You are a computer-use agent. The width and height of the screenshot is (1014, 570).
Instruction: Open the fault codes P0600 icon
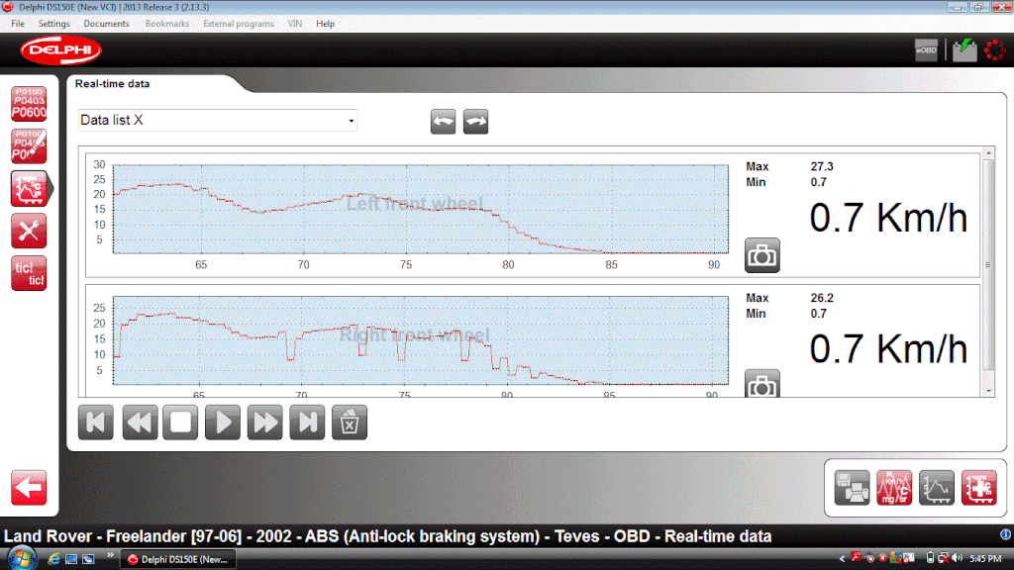pyautogui.click(x=29, y=103)
